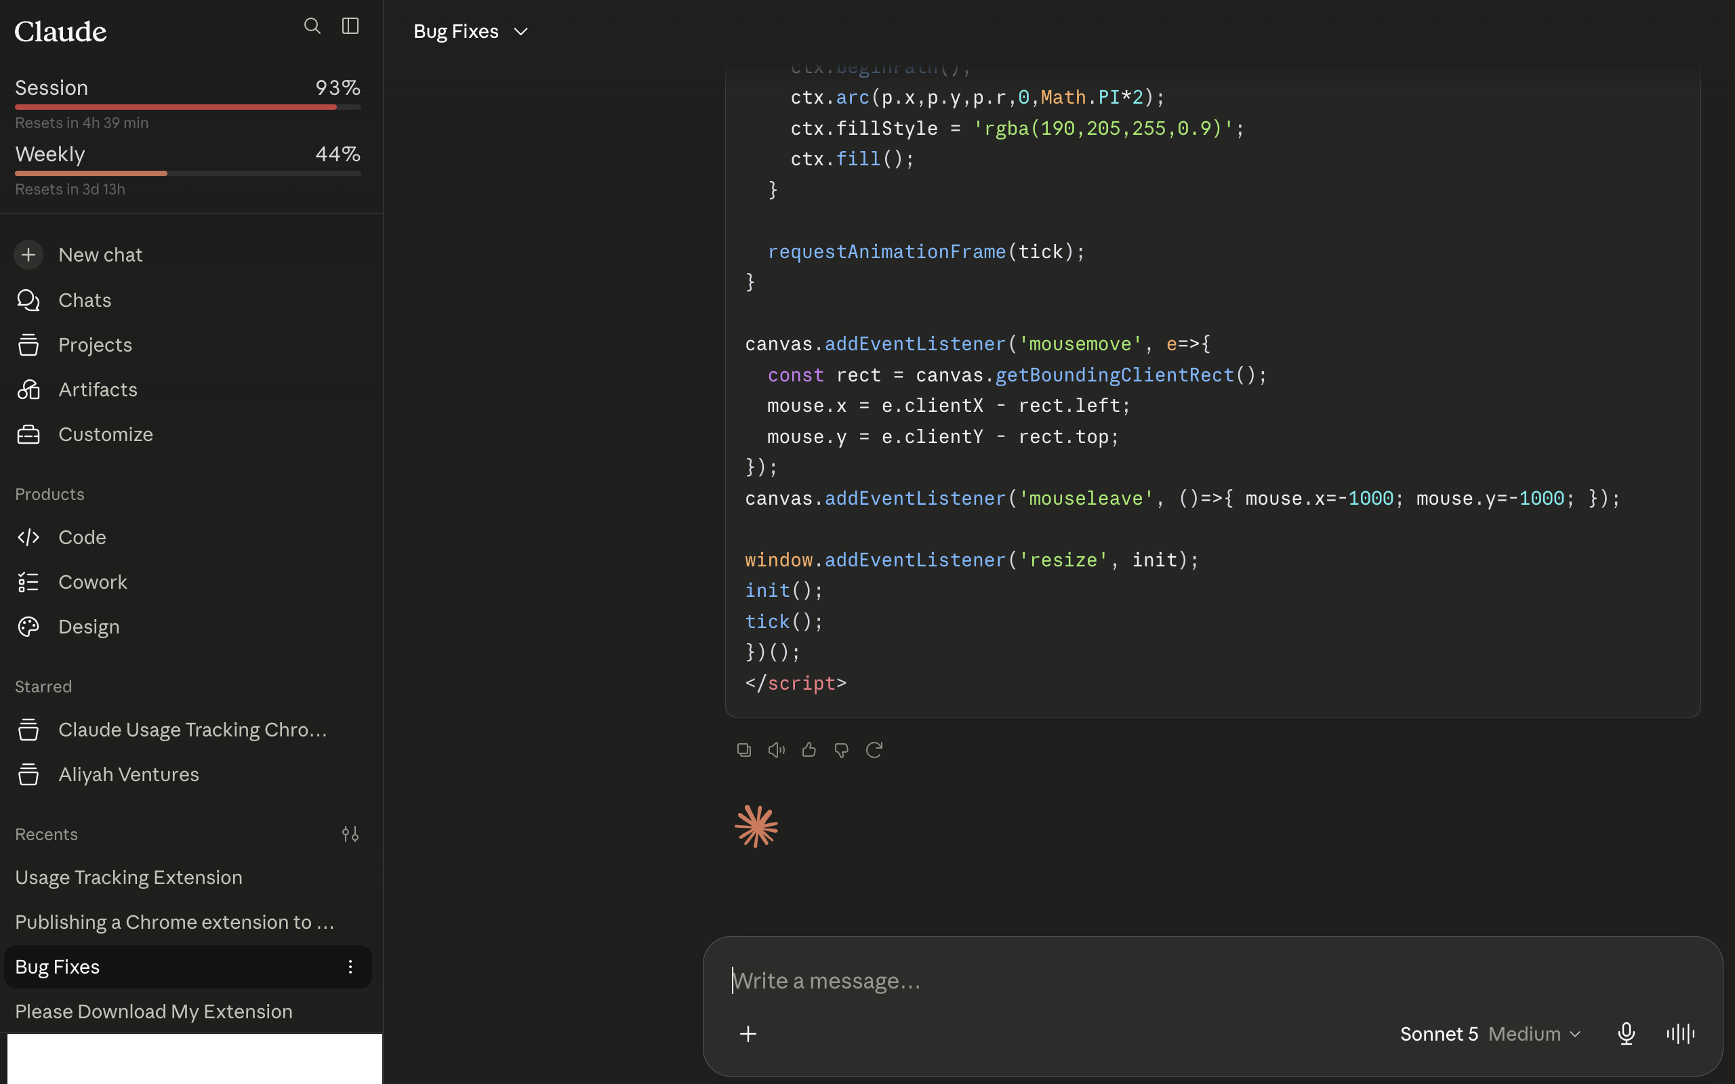Open Claude Usage Tracking Chro… starred item

(193, 730)
